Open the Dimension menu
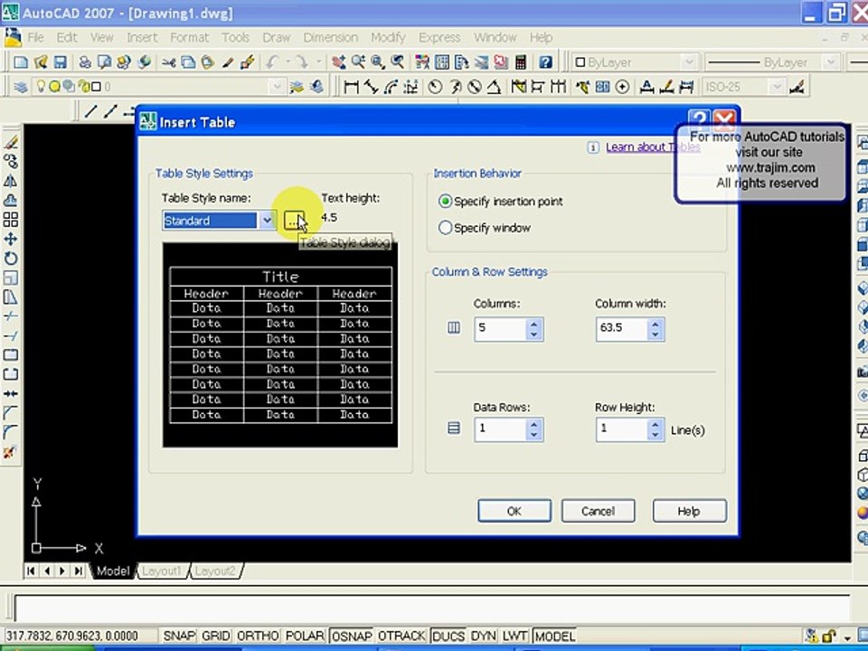Viewport: 868px width, 651px height. tap(331, 38)
